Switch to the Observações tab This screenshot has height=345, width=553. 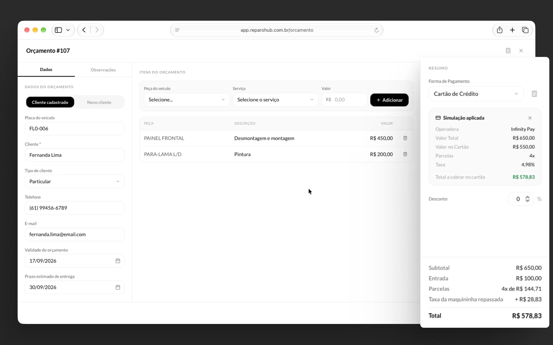(103, 70)
